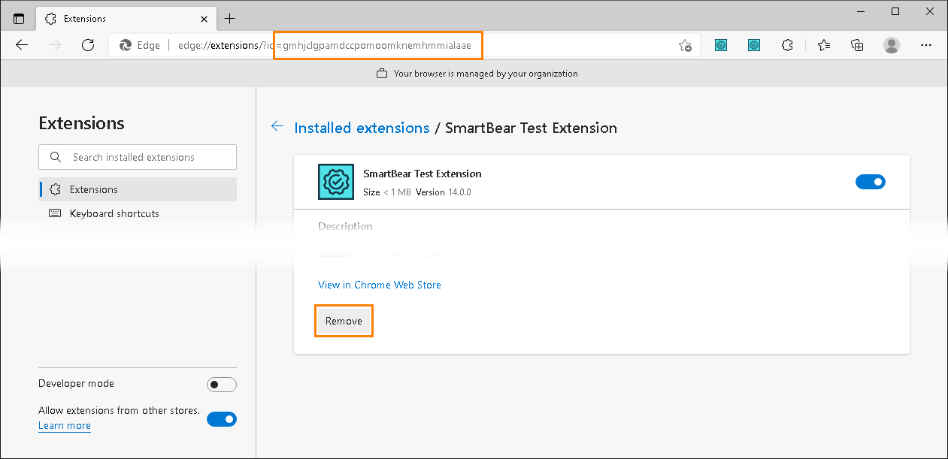Open Collections from the toolbar
Viewport: 948px width, 459px height.
coord(857,45)
